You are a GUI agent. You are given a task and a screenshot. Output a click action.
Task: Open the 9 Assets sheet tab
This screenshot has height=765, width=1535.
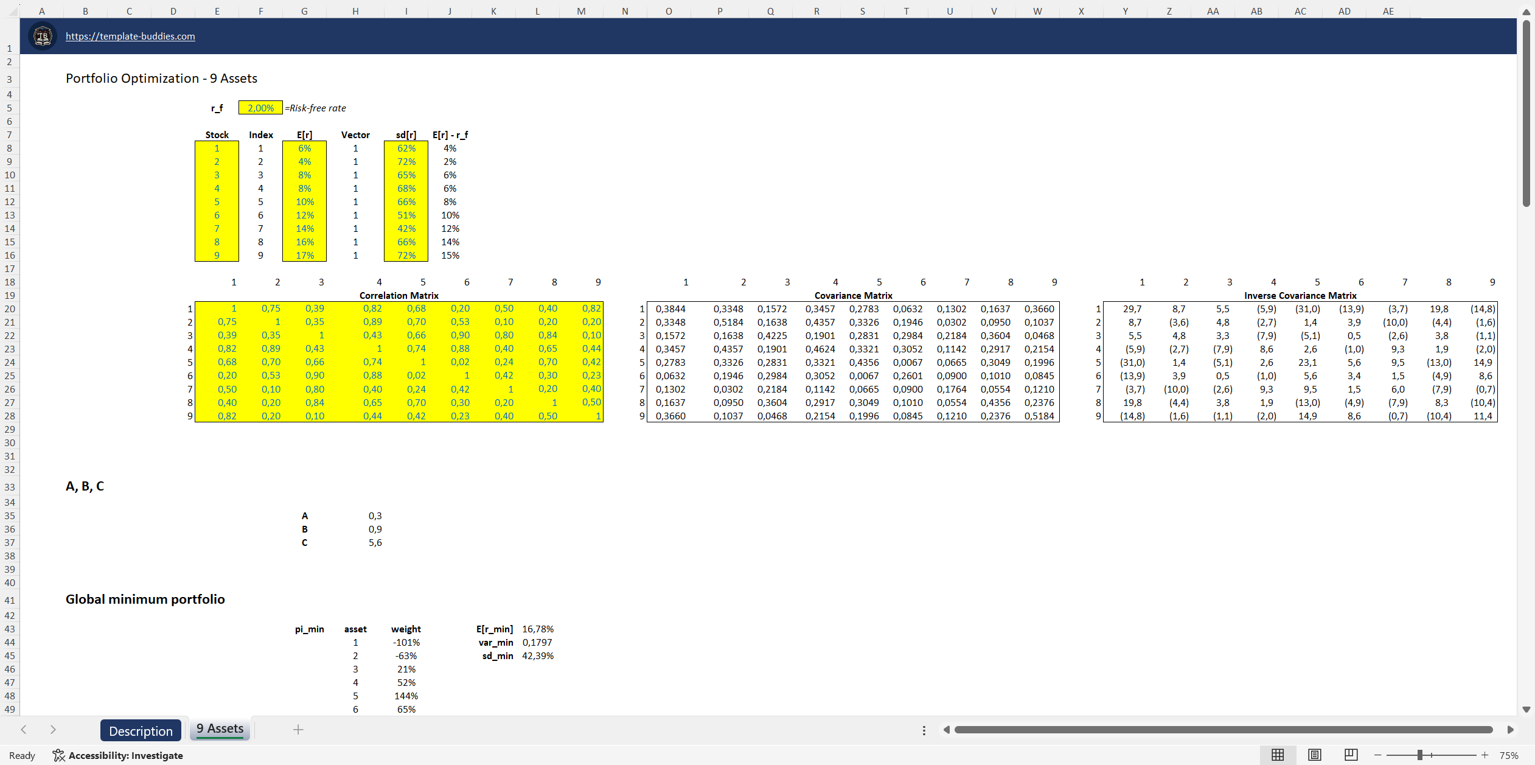(220, 728)
